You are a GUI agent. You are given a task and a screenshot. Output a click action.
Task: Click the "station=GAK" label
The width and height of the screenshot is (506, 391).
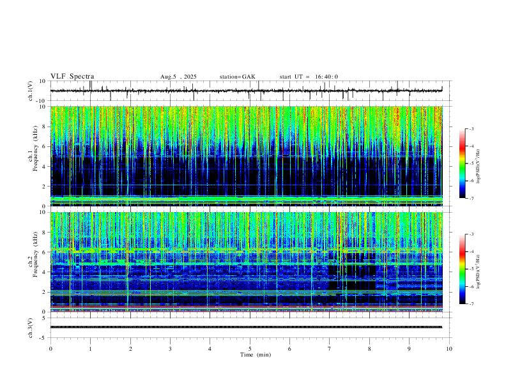[x=237, y=77]
